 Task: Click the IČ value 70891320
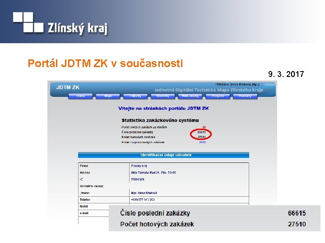tap(137, 180)
